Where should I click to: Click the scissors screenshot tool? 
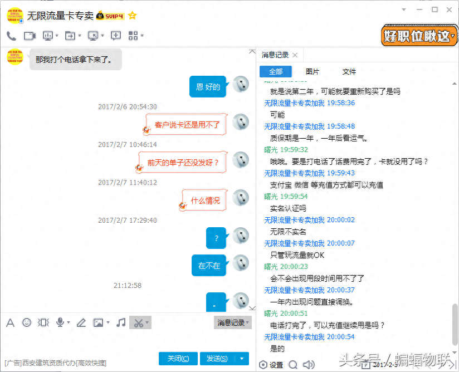138,322
